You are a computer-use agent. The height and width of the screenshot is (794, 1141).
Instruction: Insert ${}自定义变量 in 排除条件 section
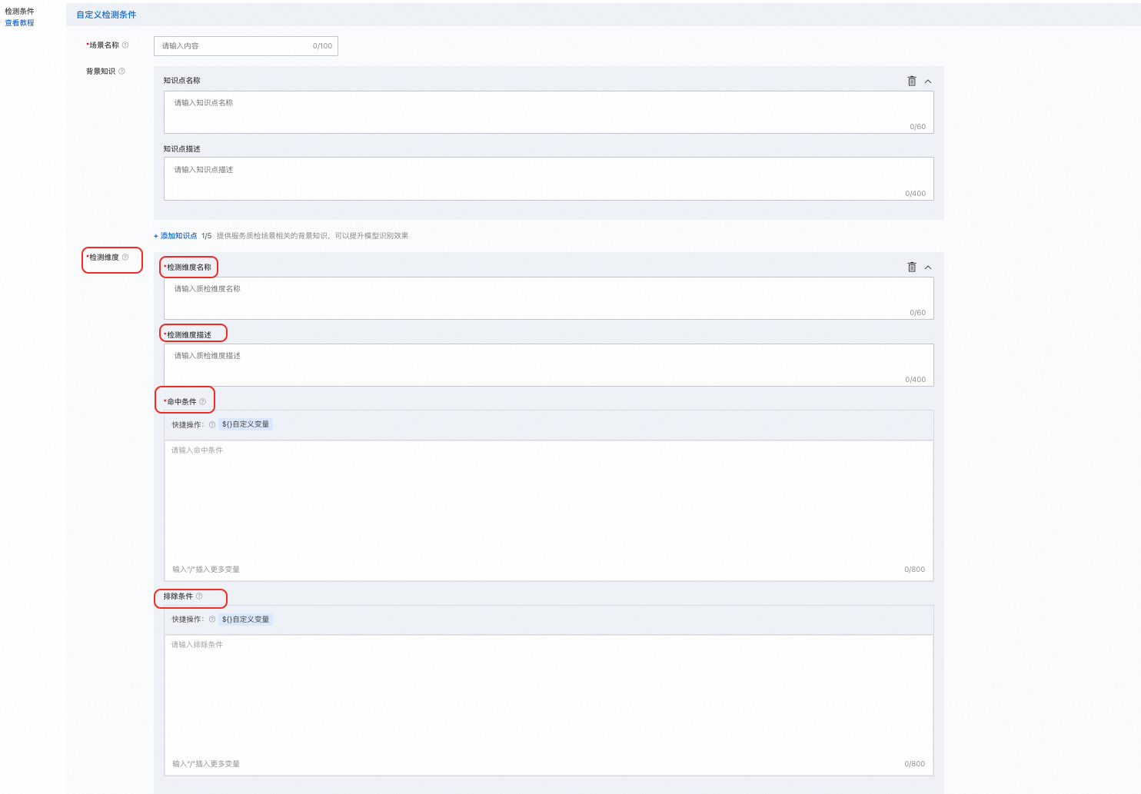245,620
